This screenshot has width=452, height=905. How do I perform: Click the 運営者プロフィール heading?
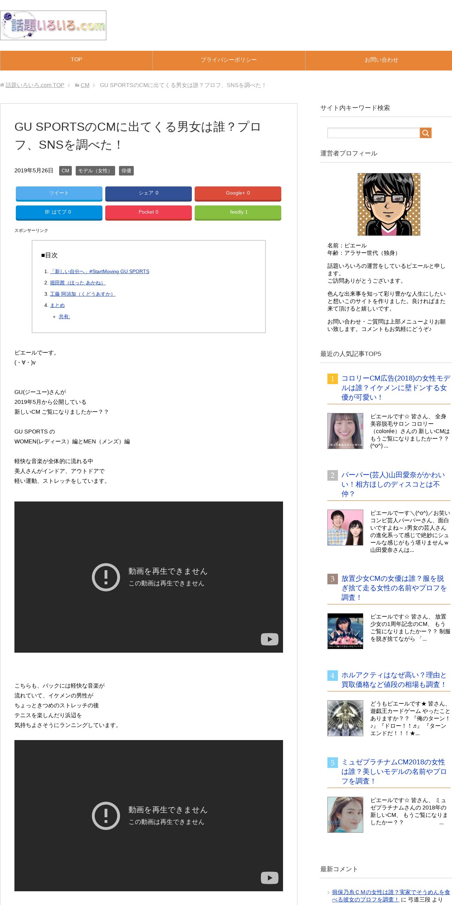[x=349, y=153]
